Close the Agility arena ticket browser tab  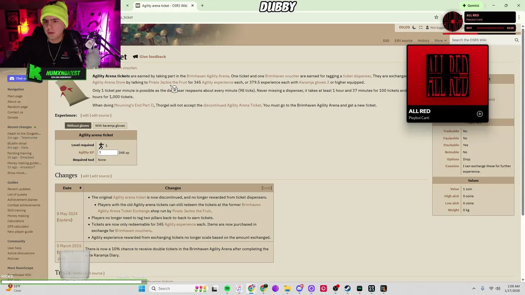(192, 6)
